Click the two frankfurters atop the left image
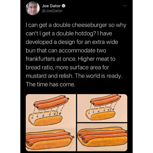This screenshot has height=153, width=153. pyautogui.click(x=51, y=103)
